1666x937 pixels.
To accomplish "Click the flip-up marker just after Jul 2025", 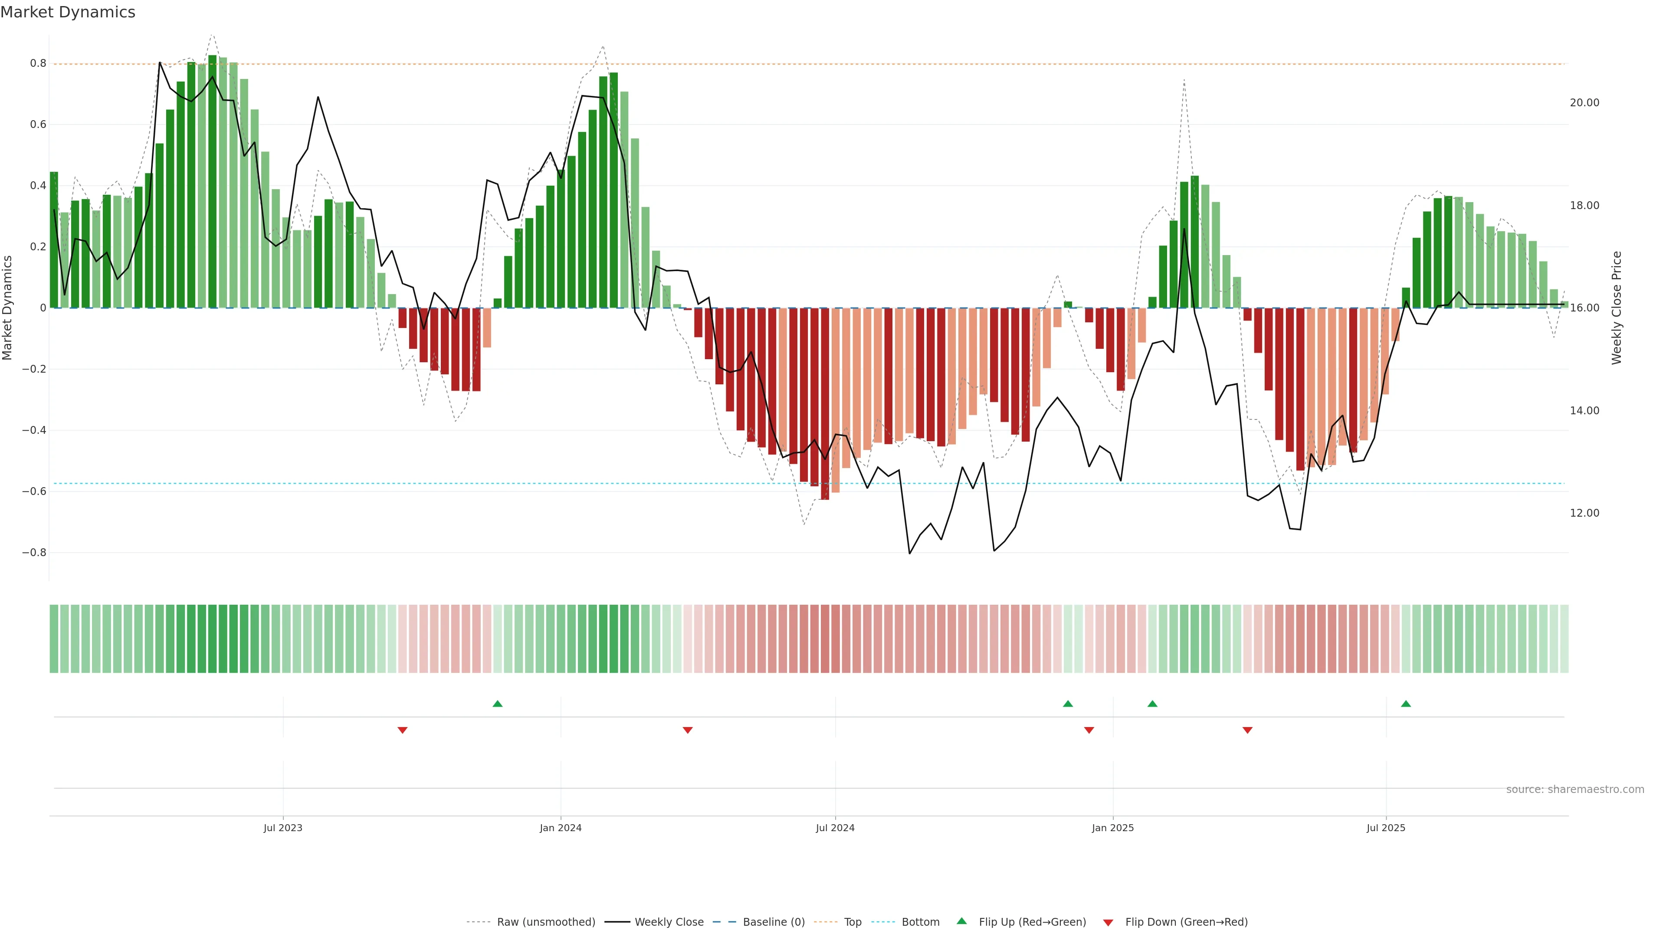I will pyautogui.click(x=1405, y=704).
